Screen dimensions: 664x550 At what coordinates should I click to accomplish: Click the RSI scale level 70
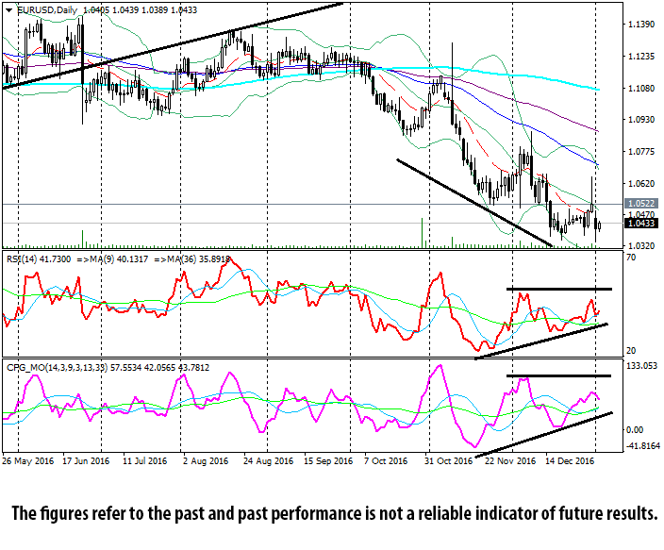pos(631,258)
